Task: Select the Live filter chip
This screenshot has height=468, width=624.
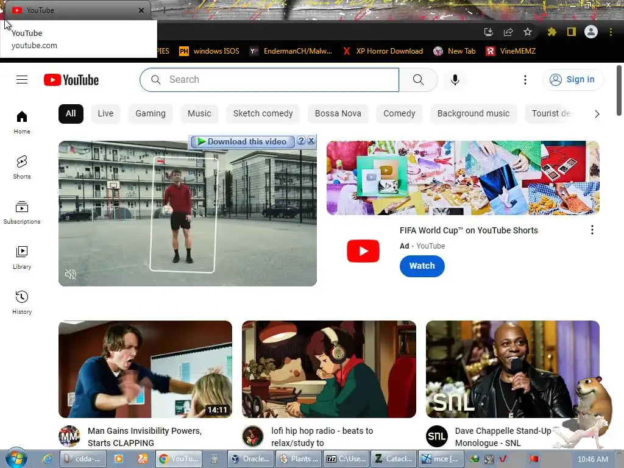Action: tap(105, 114)
